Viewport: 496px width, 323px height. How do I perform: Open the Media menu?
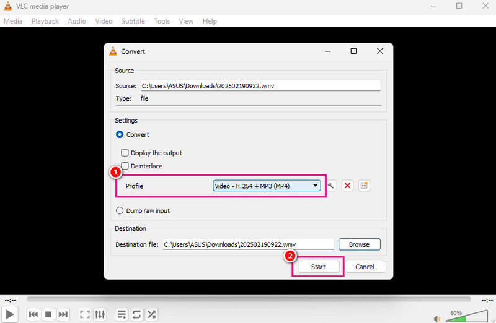pos(13,21)
